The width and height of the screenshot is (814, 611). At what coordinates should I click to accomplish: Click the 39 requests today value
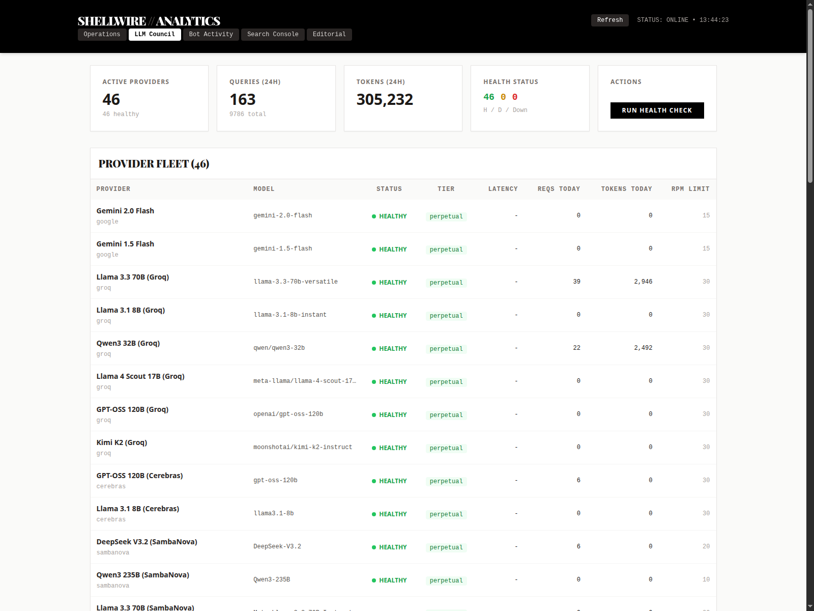point(576,282)
